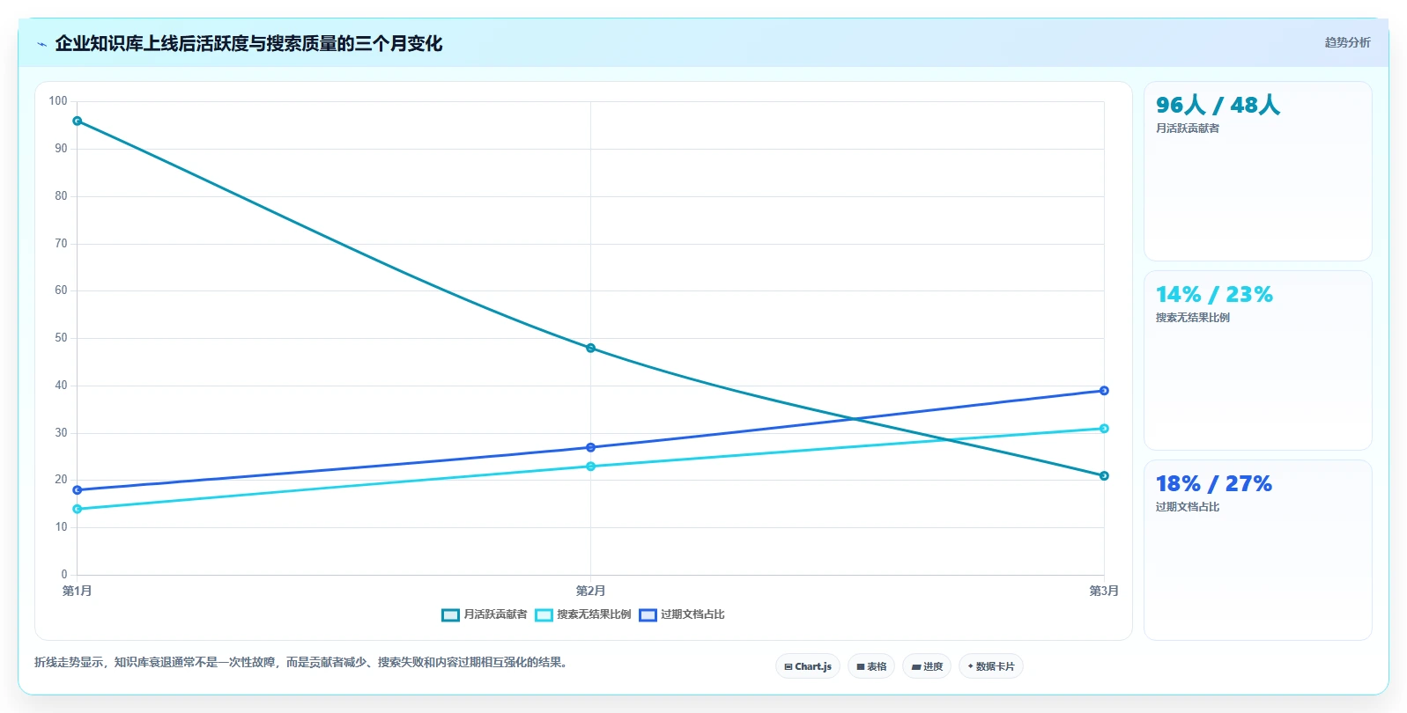
Task: Select the 月活跃贡献者 data point at 第2月
Action: click(x=590, y=349)
